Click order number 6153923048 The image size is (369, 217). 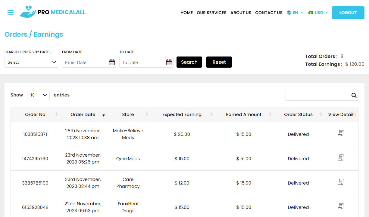pyautogui.click(x=35, y=207)
